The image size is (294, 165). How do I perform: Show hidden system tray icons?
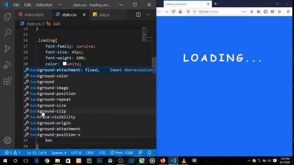tap(249, 161)
